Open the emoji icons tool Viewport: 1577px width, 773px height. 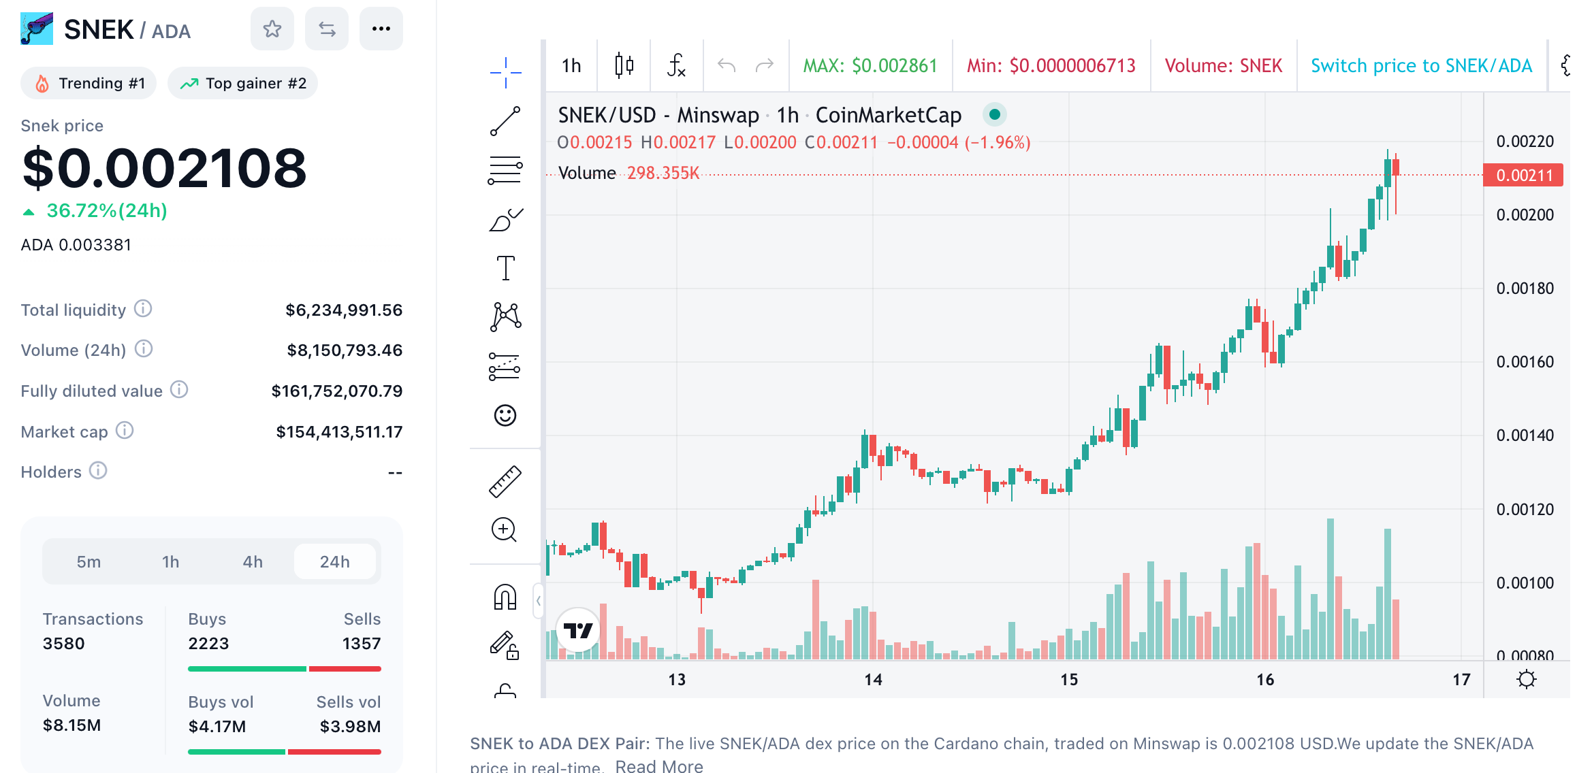[505, 415]
